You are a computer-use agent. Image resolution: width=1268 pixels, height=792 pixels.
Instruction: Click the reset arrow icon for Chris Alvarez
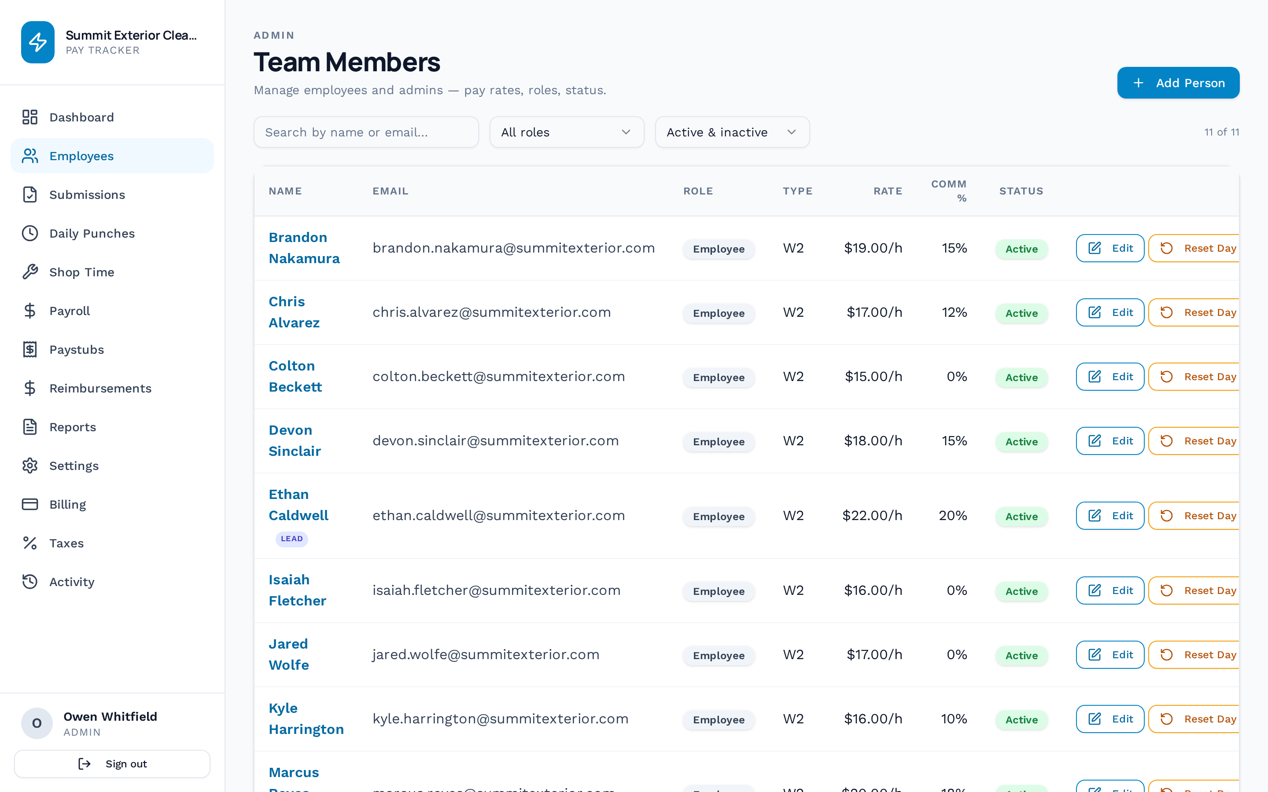click(x=1166, y=313)
